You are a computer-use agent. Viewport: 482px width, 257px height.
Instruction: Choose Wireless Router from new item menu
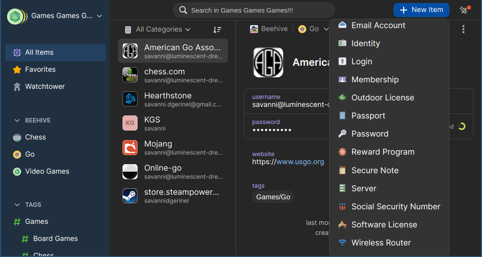pos(389,243)
